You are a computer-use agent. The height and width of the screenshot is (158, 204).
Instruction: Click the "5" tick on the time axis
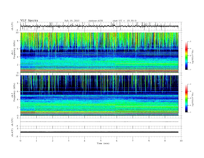click(x=101, y=141)
